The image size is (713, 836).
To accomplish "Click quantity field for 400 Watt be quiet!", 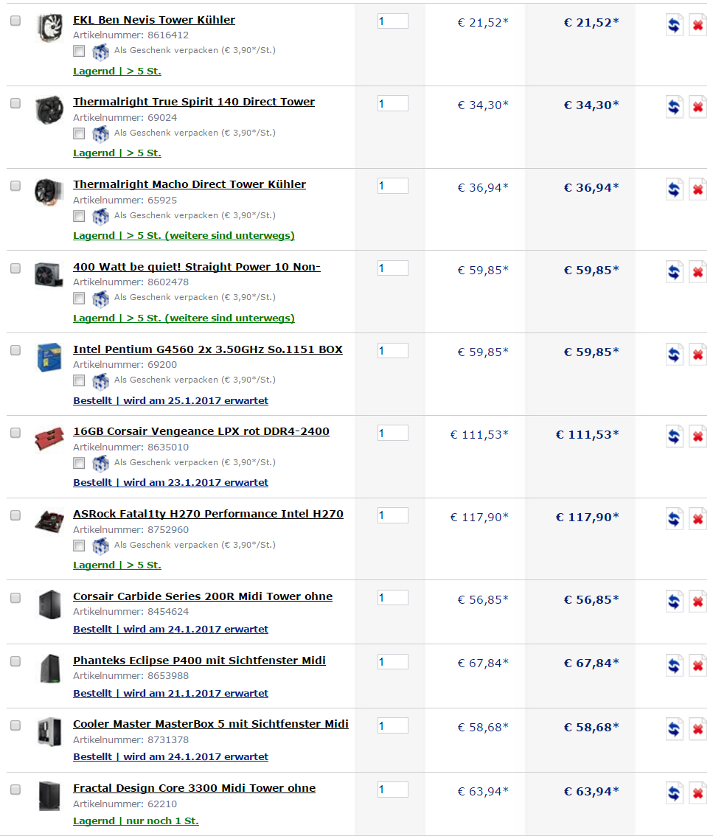I will tap(392, 268).
